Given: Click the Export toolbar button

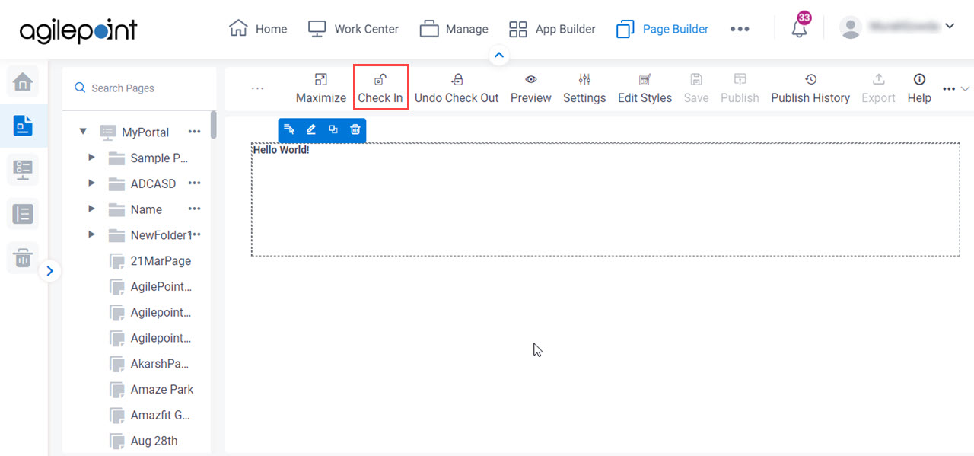Looking at the screenshot, I should tap(878, 88).
